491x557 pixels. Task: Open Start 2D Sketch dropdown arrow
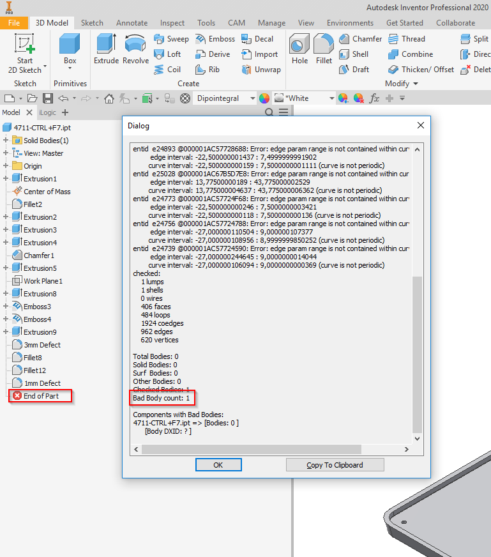45,66
